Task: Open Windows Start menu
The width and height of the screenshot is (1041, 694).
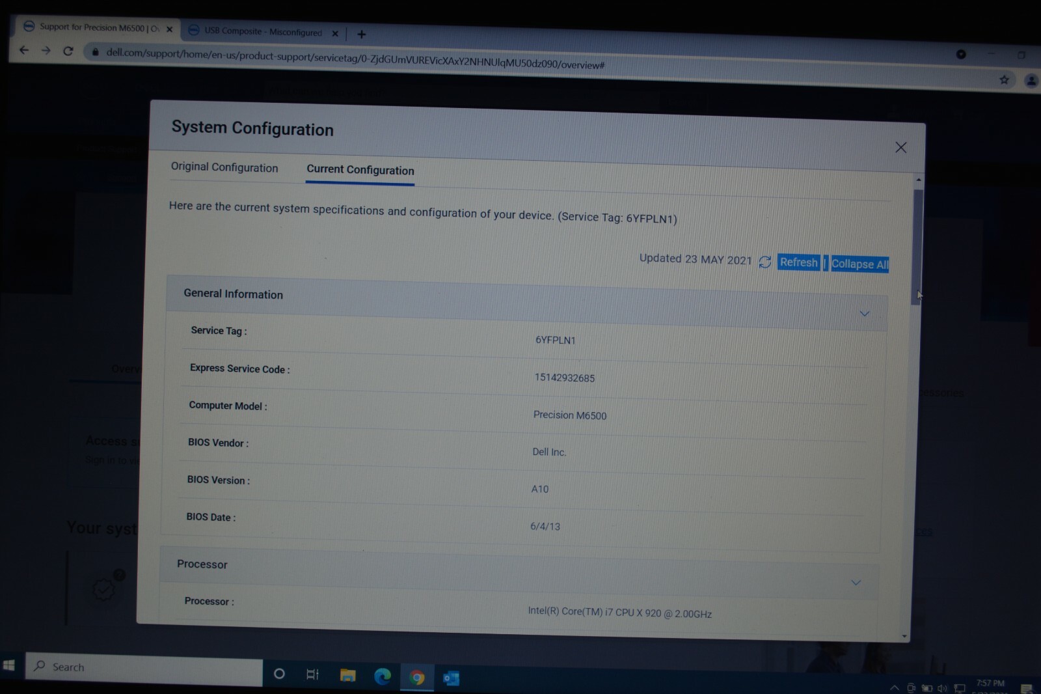Action: 9,665
